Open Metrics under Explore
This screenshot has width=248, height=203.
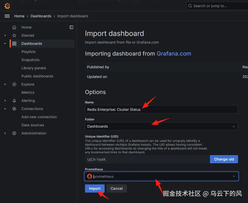(x=28, y=92)
